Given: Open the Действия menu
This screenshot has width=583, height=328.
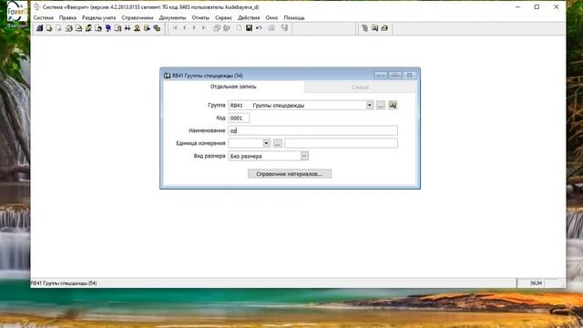Looking at the screenshot, I should 249,18.
